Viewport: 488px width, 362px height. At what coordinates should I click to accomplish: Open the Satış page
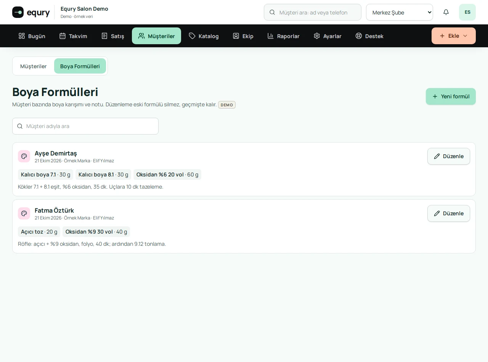[x=112, y=36]
